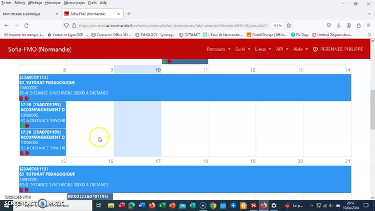Open a new browser tab
Image resolution: width=375 pixels, height=211 pixels.
coord(129,14)
